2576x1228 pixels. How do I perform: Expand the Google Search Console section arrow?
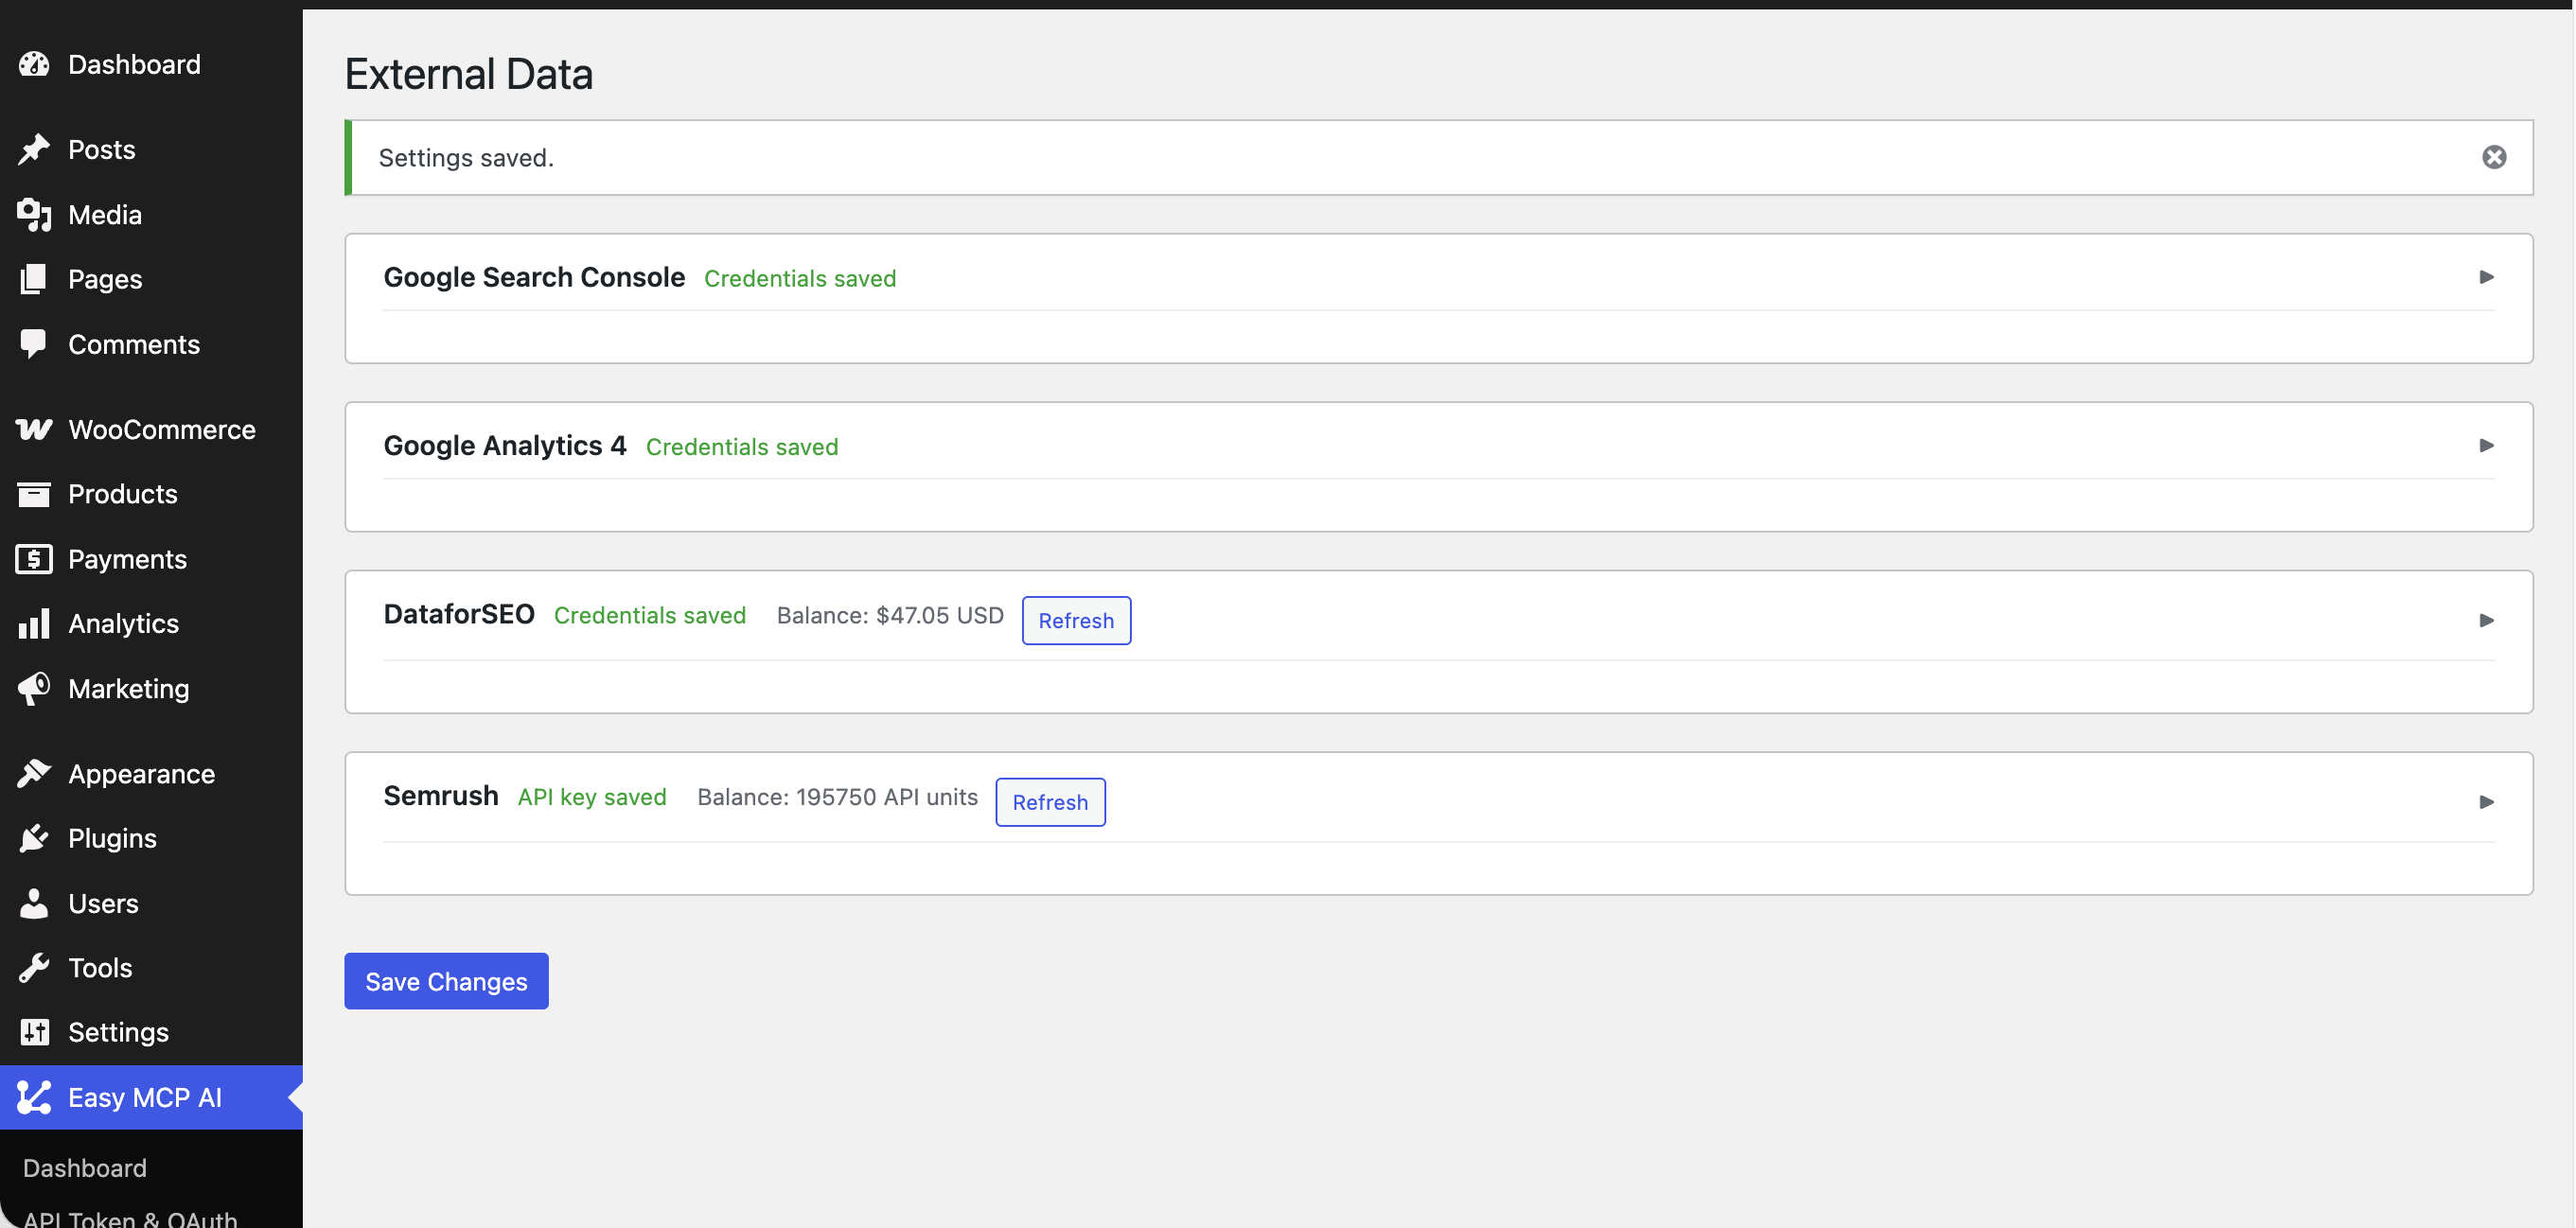pos(2486,277)
